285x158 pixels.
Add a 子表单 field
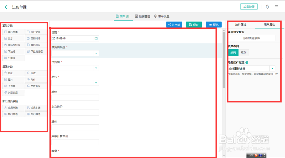(13, 86)
